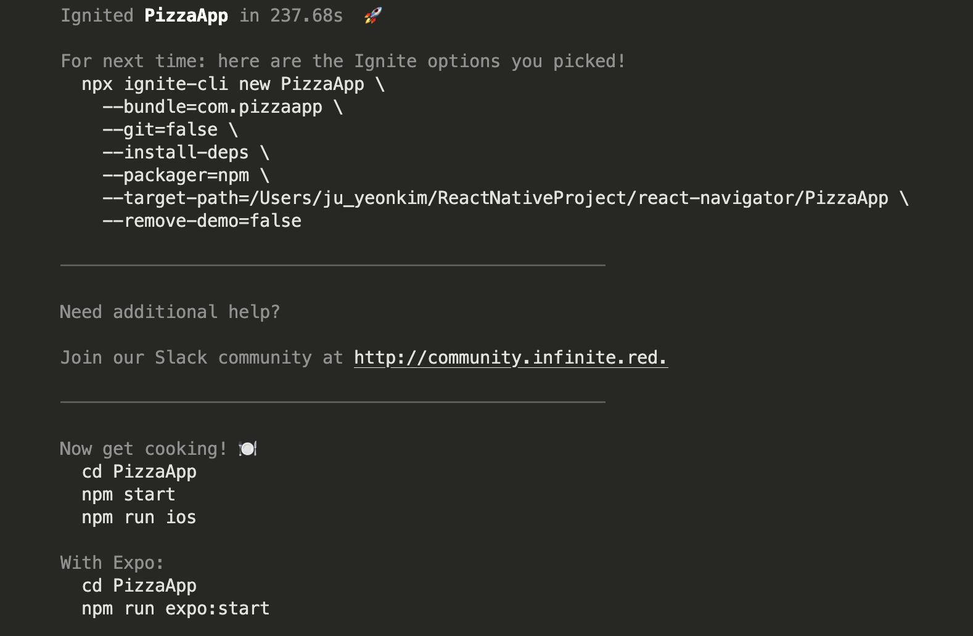Click the --target-path option line

tap(506, 198)
